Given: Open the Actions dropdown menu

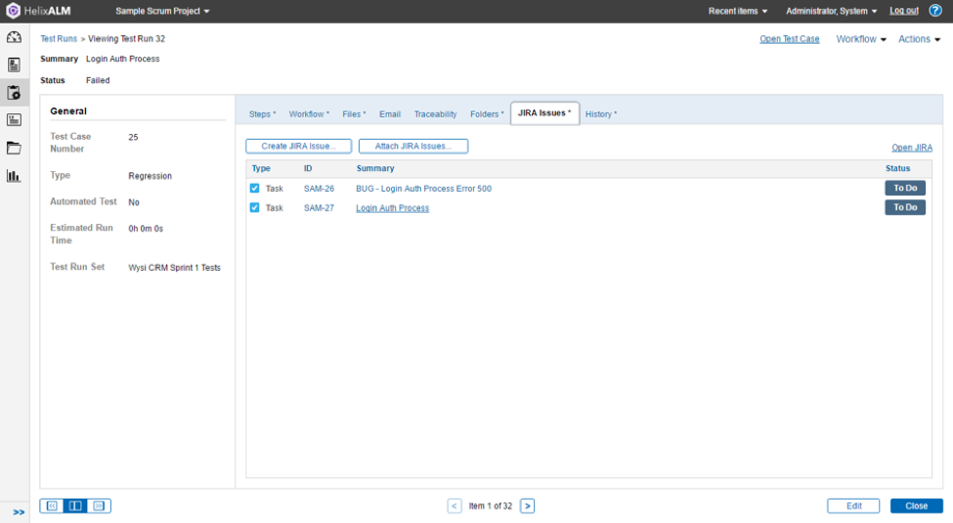Looking at the screenshot, I should [x=919, y=39].
